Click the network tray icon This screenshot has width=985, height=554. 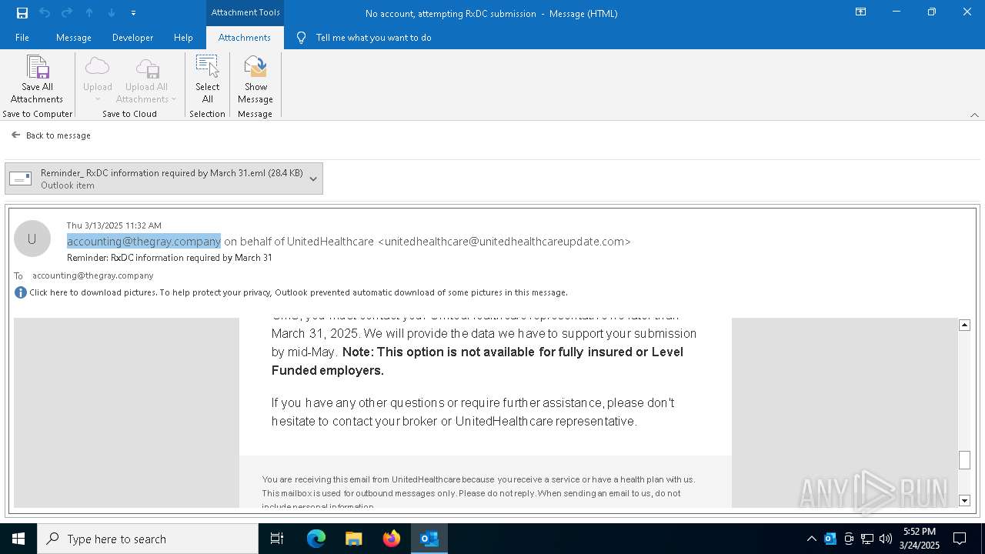867,539
